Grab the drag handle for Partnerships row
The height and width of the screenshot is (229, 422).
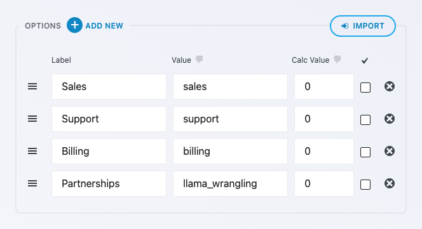click(32, 183)
